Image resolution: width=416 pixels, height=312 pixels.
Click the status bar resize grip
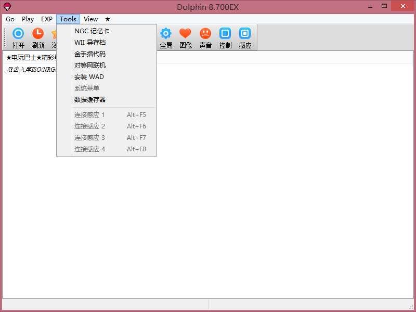click(411, 306)
